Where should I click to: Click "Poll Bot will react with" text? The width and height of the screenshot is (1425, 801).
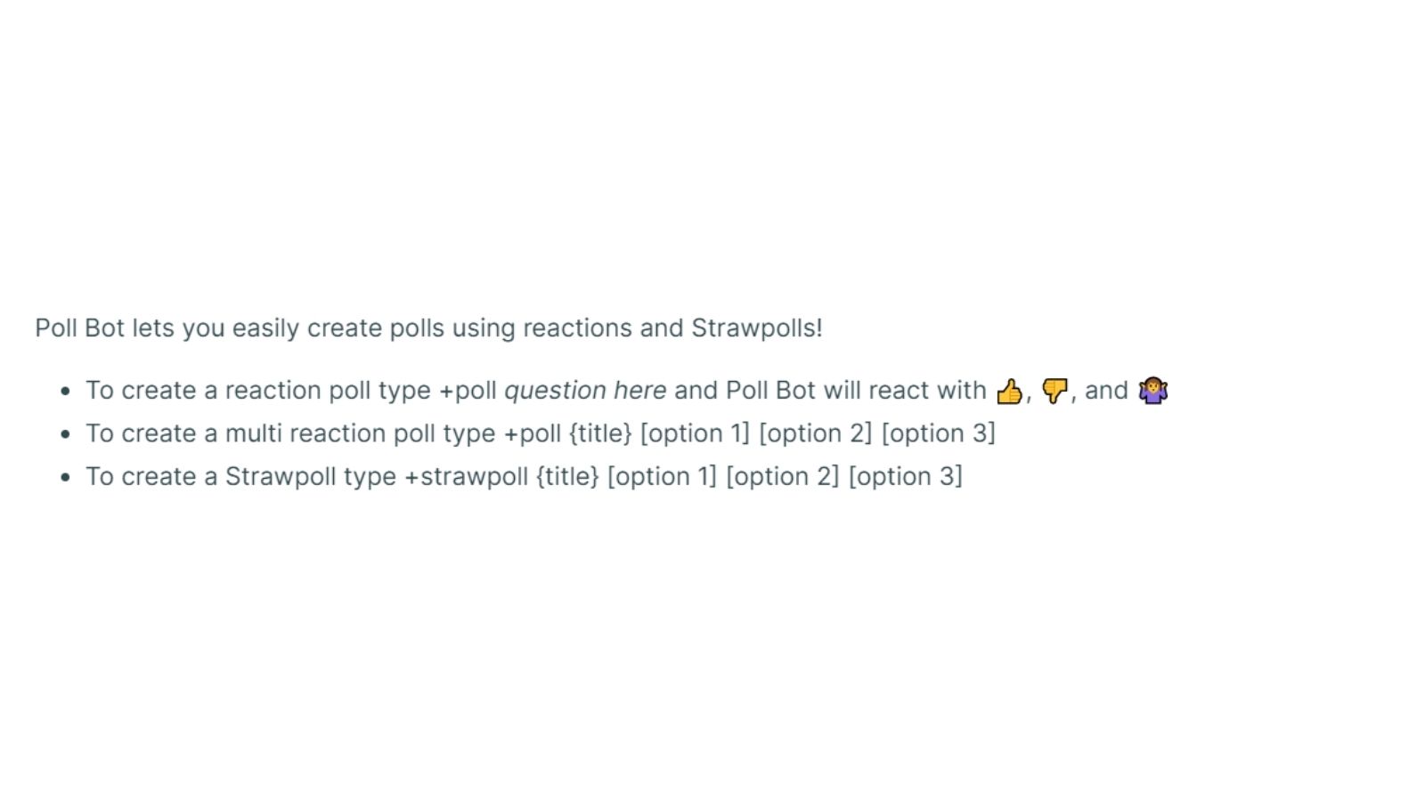pyautogui.click(x=856, y=391)
